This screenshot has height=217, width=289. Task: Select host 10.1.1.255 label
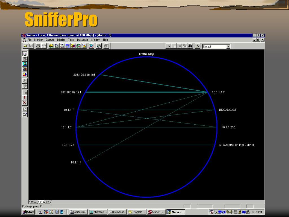coord(228,127)
